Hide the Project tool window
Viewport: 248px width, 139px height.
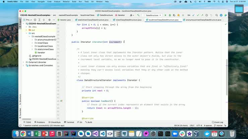[54, 20]
